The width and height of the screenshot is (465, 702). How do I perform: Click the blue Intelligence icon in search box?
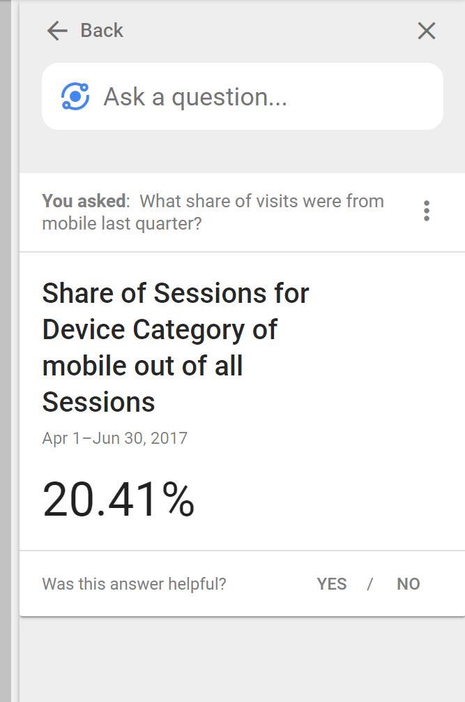[75, 96]
